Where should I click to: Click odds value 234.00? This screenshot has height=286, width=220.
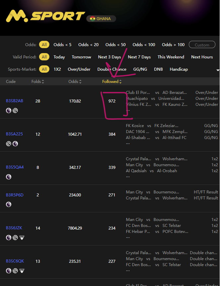(x=75, y=195)
